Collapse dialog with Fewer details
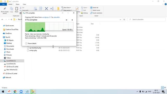The width and height of the screenshot is (167, 94). pos(31,43)
